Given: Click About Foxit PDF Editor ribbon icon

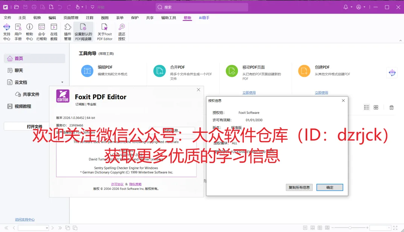Looking at the screenshot, I should 105,32.
